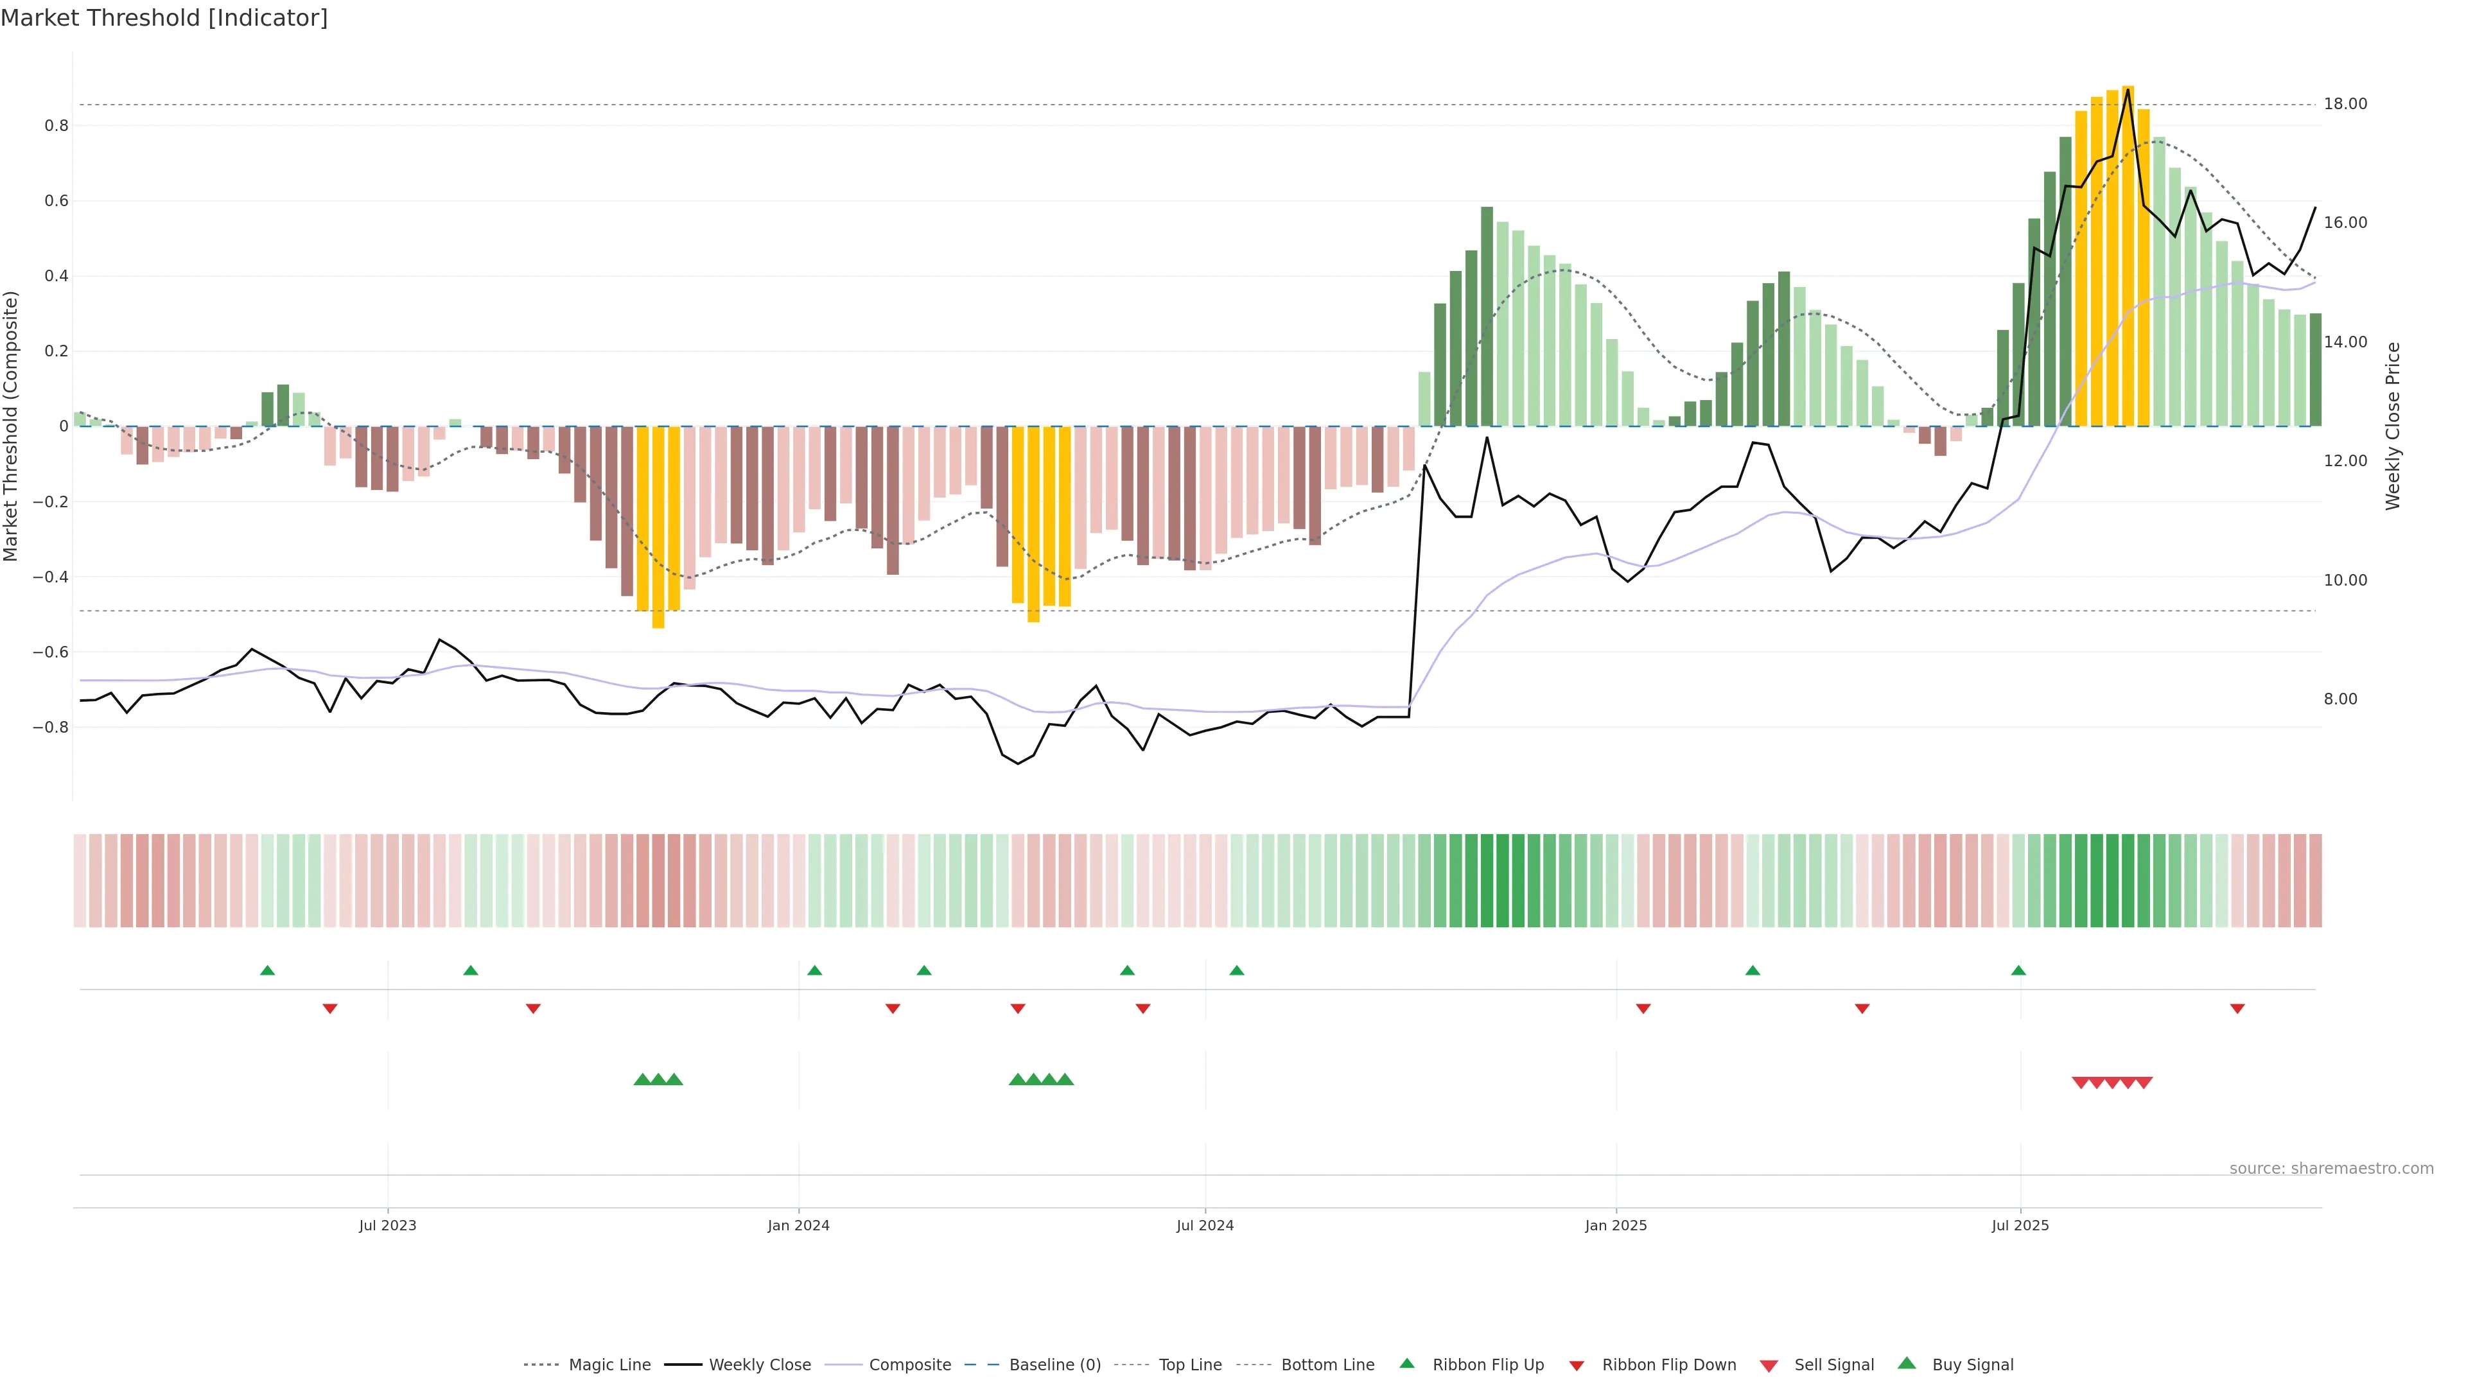Click the Jan 2025 x-axis label
Image resolution: width=2466 pixels, height=1387 pixels.
click(1616, 1225)
